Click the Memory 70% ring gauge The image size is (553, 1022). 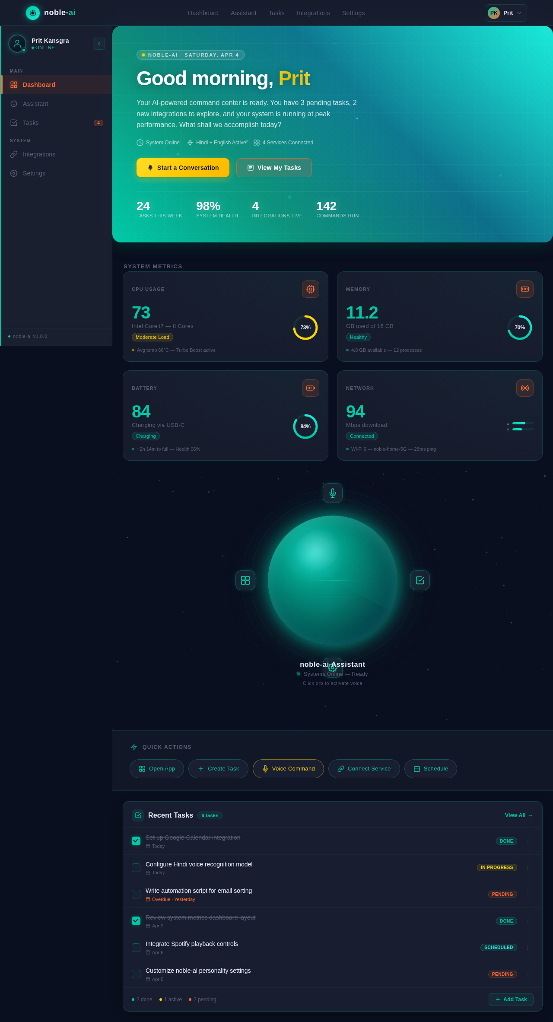[x=520, y=328]
